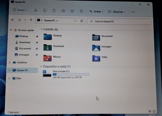Click the '7 elementi' status bar text
162x116 pixels.
tap(13, 112)
